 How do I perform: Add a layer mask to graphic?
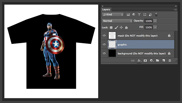pyautogui.click(x=145, y=61)
